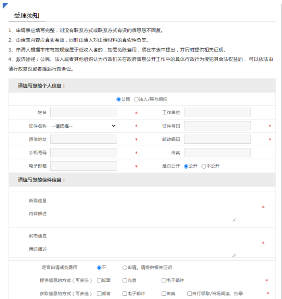Check 自行领取/当场阅读、抄录 option
Screen dimensions: 282x299
coord(190,294)
